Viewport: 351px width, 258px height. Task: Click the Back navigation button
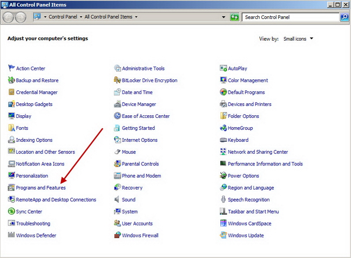[x=8, y=17]
